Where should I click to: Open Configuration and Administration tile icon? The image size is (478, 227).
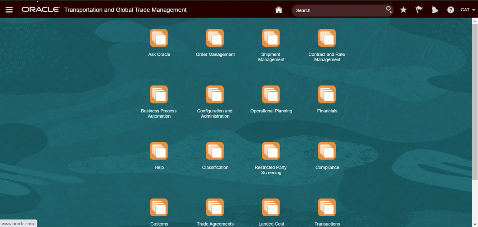point(215,94)
